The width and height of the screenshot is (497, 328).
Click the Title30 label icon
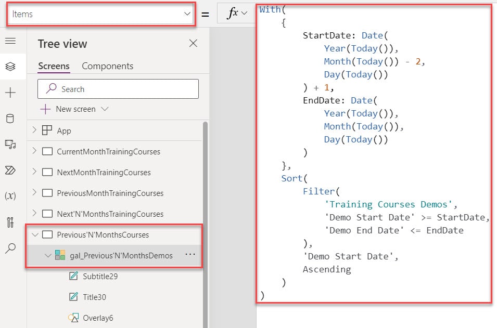pos(73,297)
